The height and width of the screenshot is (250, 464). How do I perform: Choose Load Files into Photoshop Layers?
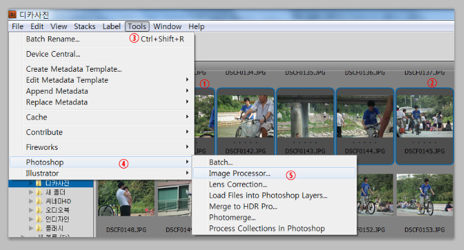pyautogui.click(x=274, y=195)
